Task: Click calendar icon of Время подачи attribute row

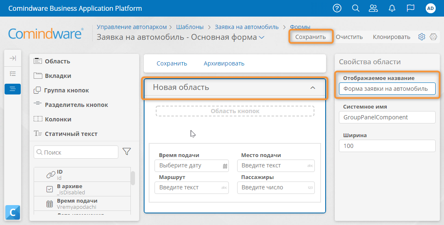Action: pyautogui.click(x=49, y=204)
